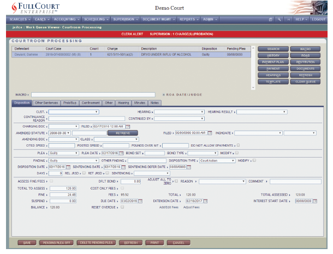This screenshot has width=333, height=254.
Task: Open the Sentencing Defer Date calendar icon
Action: pyautogui.click(x=188, y=167)
